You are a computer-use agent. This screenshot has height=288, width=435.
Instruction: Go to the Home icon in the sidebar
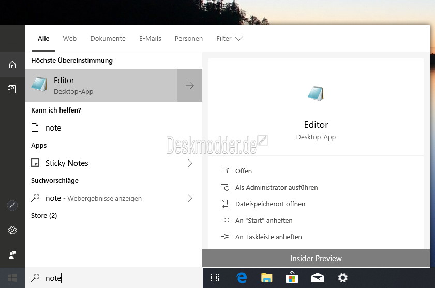[12, 65]
